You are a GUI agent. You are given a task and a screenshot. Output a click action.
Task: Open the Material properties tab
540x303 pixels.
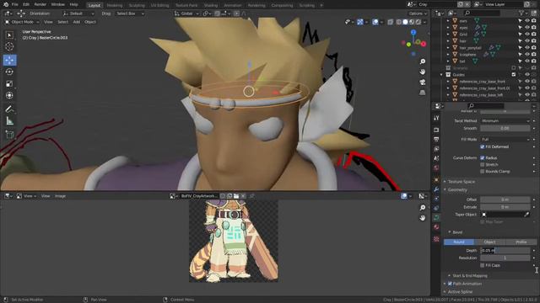pos(436,227)
